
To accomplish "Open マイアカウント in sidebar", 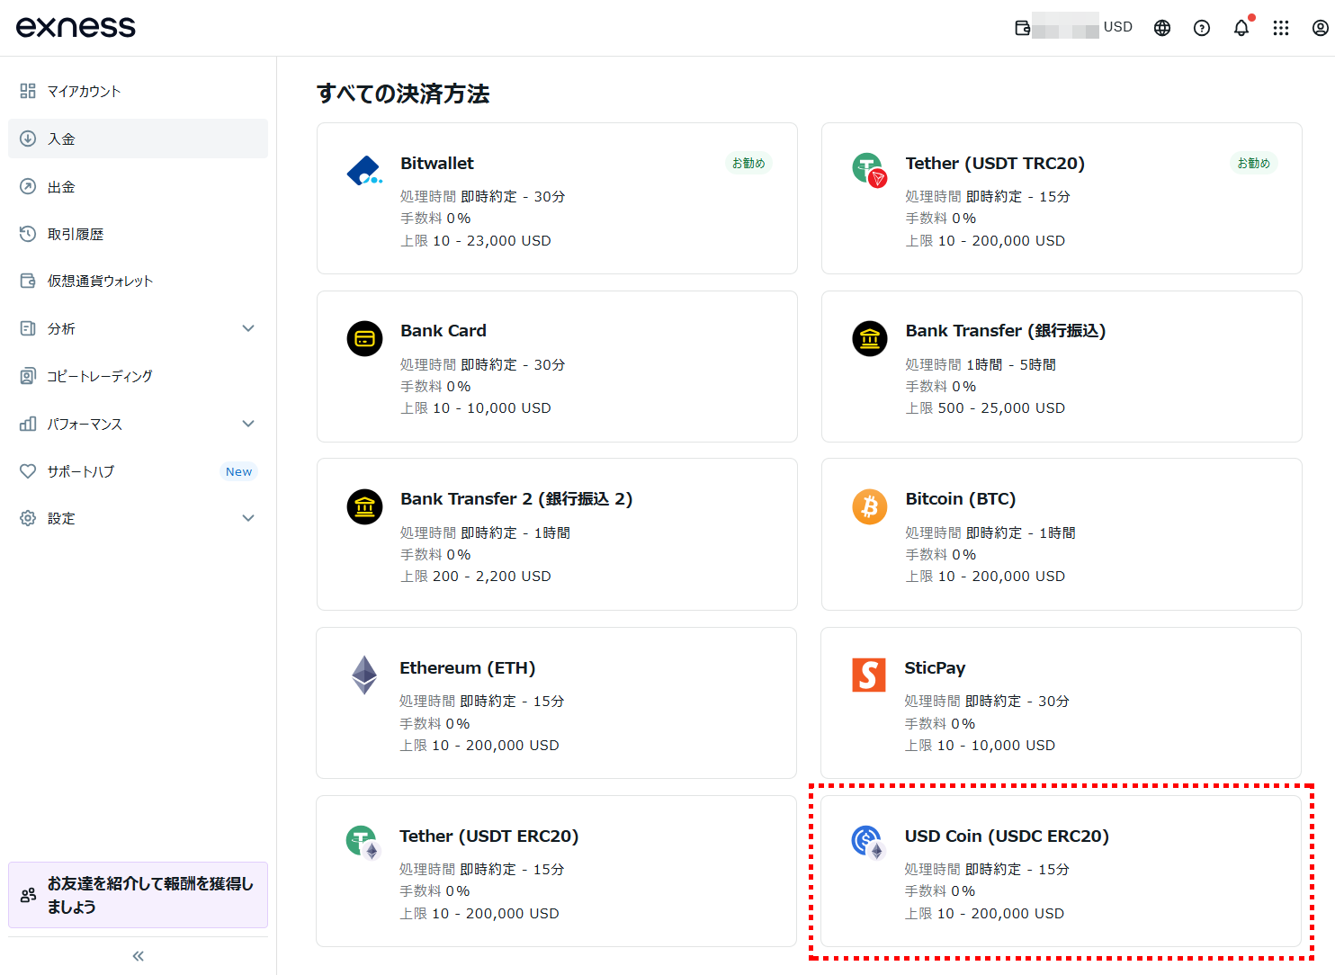I will (x=138, y=91).
